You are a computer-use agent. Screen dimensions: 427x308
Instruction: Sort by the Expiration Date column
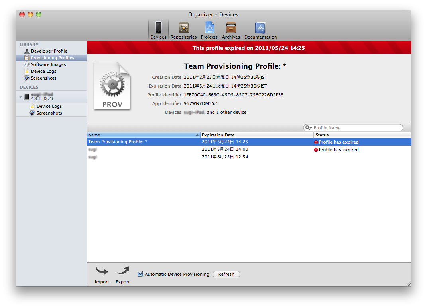coord(256,135)
